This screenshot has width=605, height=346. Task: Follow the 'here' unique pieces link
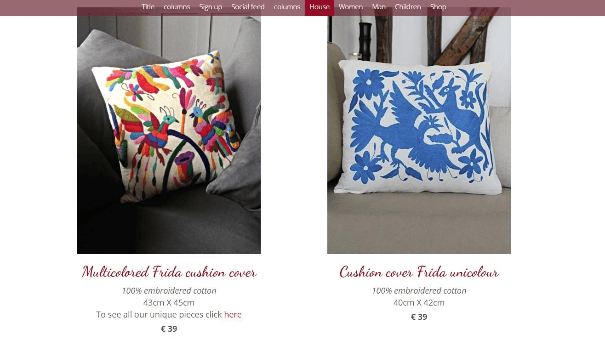233,315
